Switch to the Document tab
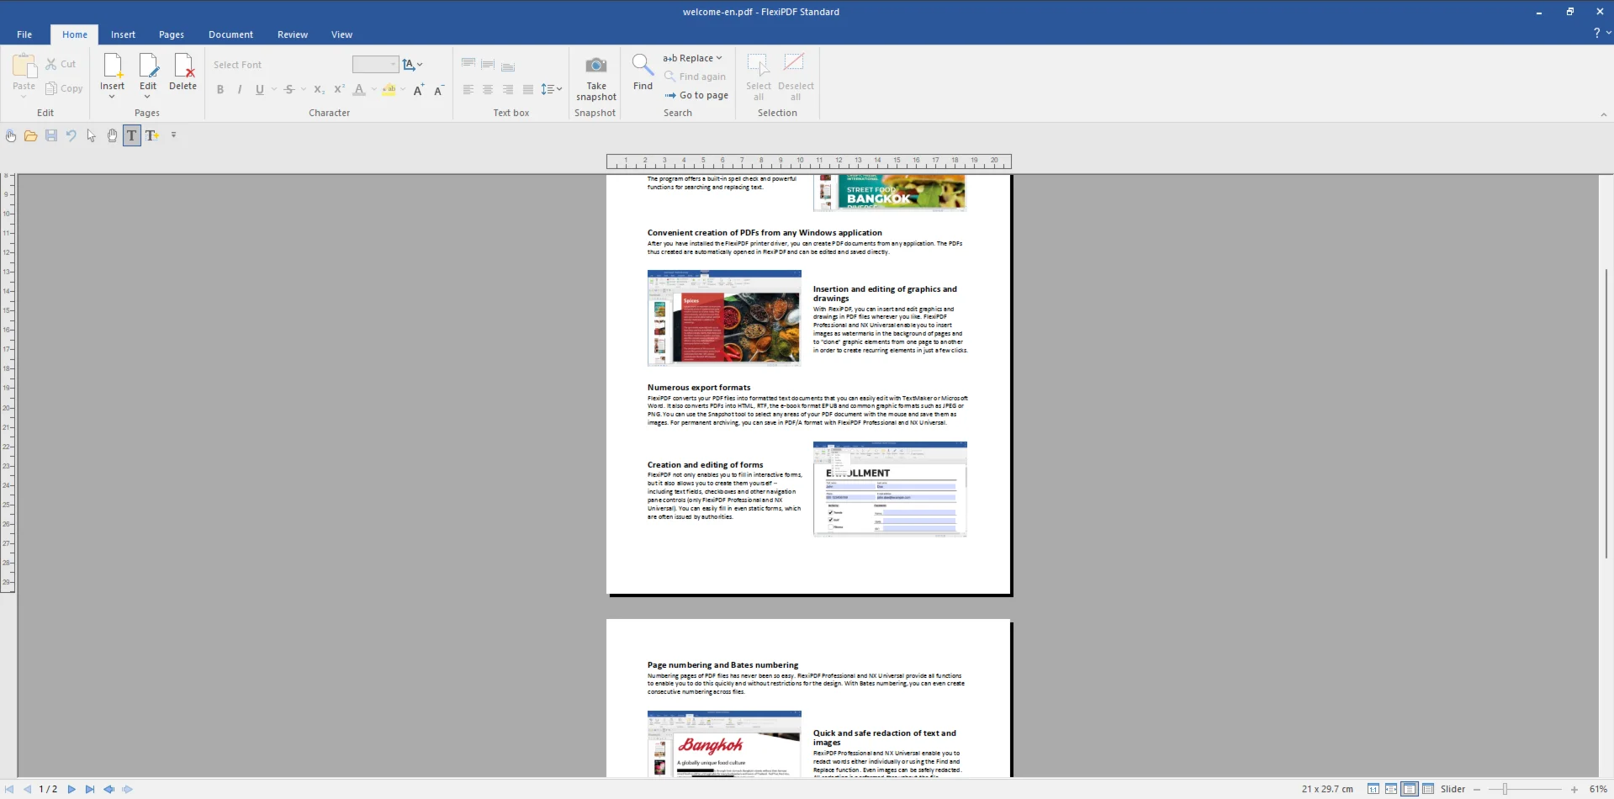Viewport: 1614px width, 799px height. (230, 34)
